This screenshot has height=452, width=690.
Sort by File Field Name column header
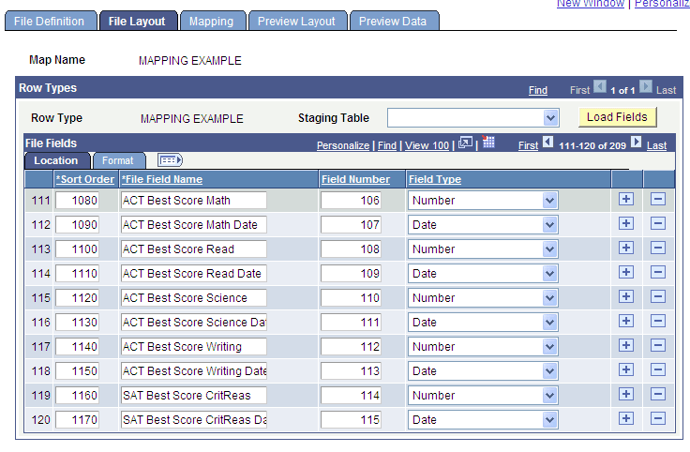pyautogui.click(x=162, y=179)
